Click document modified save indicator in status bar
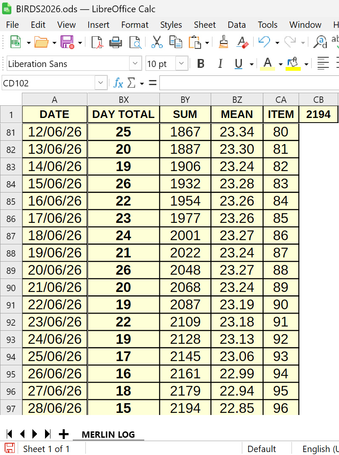Image resolution: width=339 pixels, height=455 pixels. click(9, 448)
